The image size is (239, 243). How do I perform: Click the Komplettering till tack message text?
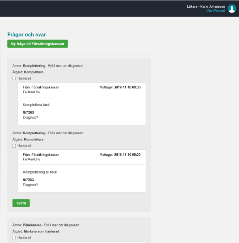pyautogui.click(x=40, y=172)
